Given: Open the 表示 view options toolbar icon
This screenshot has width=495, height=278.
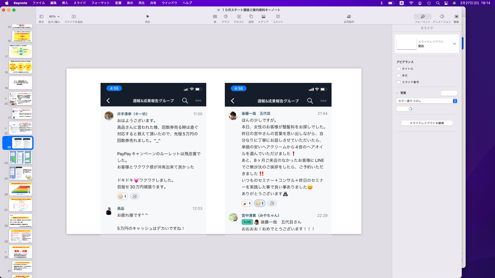Looking at the screenshot, I should click(41, 16).
